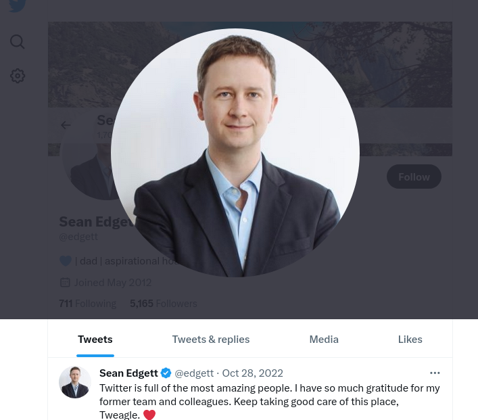
Task: Click the enlarged circular profile photo
Action: 235,152
